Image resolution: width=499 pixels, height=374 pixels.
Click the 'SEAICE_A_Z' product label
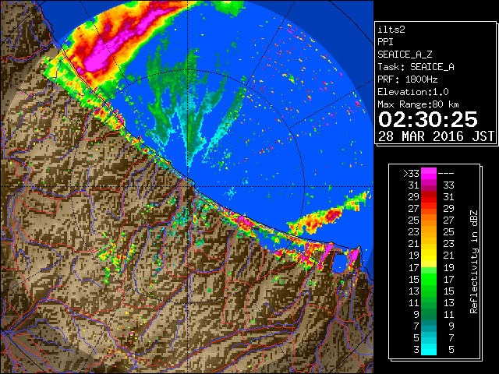click(405, 55)
